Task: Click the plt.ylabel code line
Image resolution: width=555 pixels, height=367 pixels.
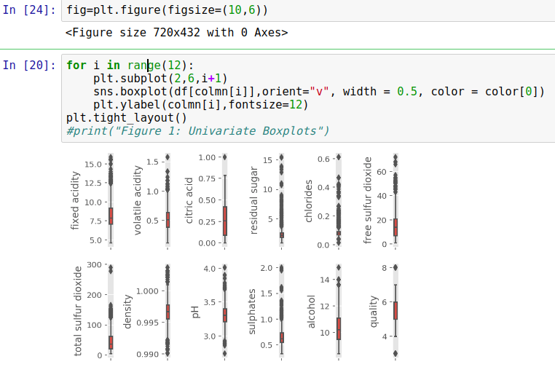Action: (201, 105)
